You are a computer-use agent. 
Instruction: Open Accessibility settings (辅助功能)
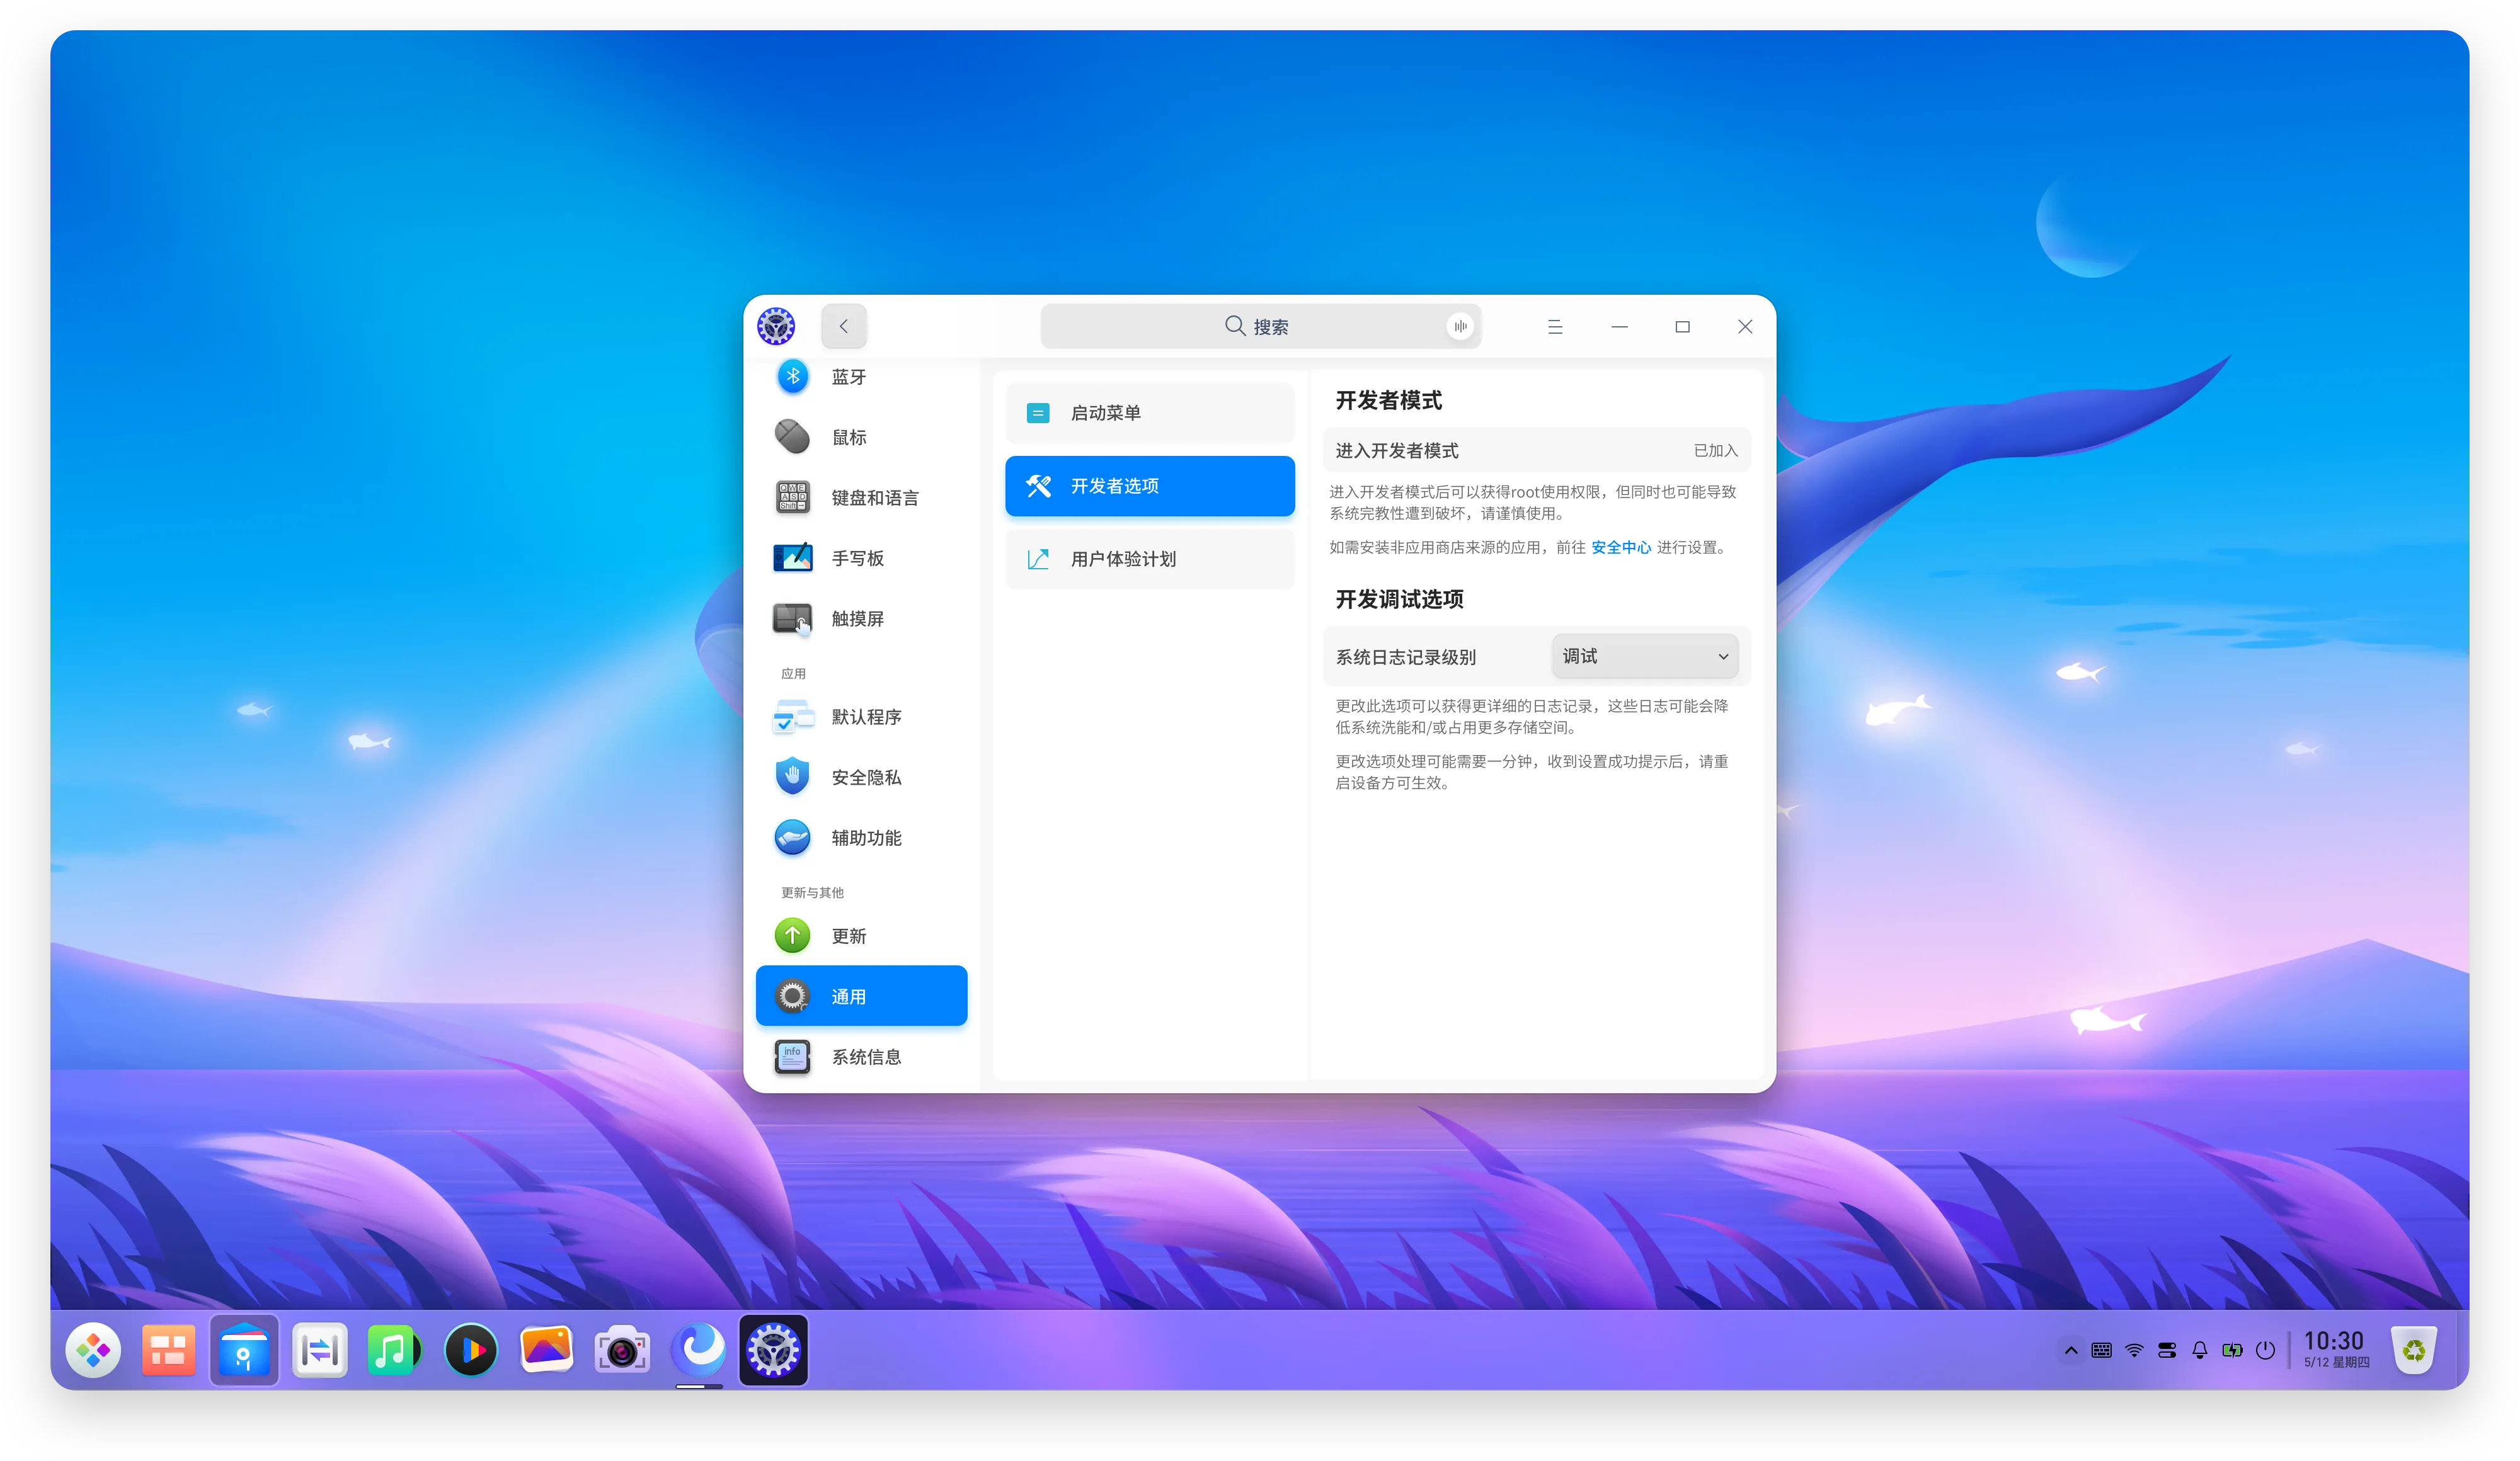862,838
